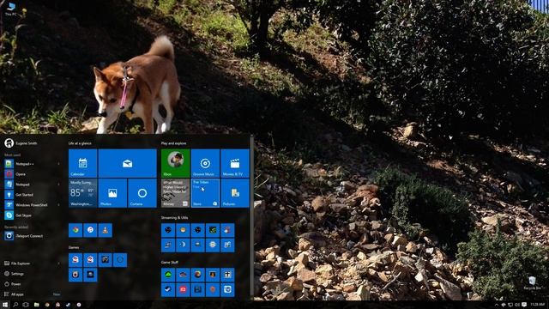Show All apps list

point(32,294)
